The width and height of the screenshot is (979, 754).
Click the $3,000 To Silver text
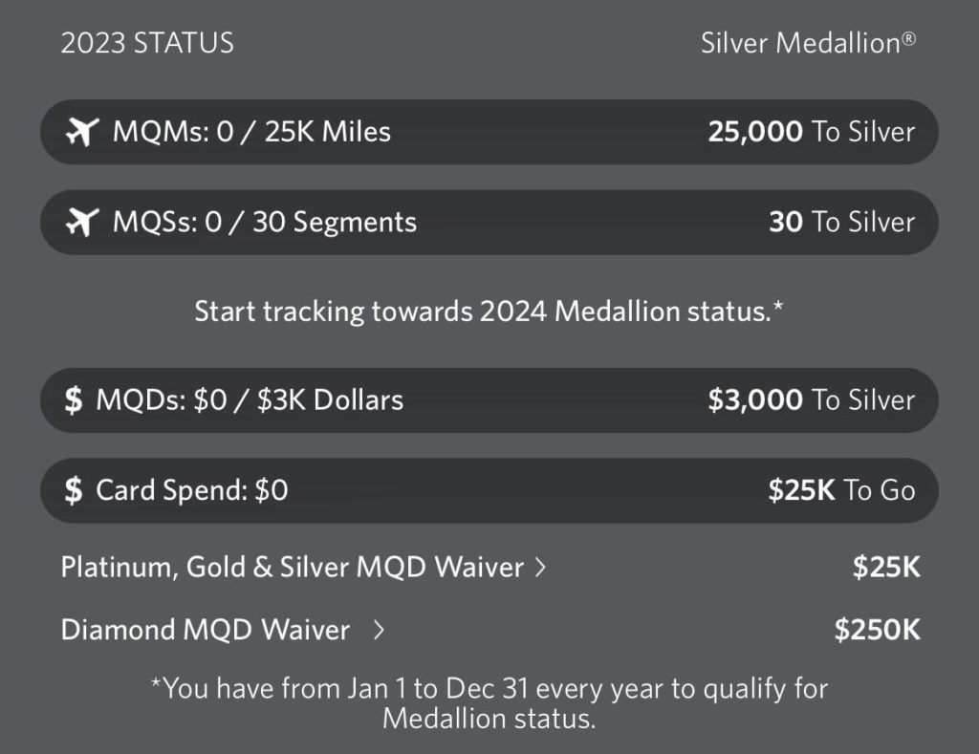click(x=812, y=400)
